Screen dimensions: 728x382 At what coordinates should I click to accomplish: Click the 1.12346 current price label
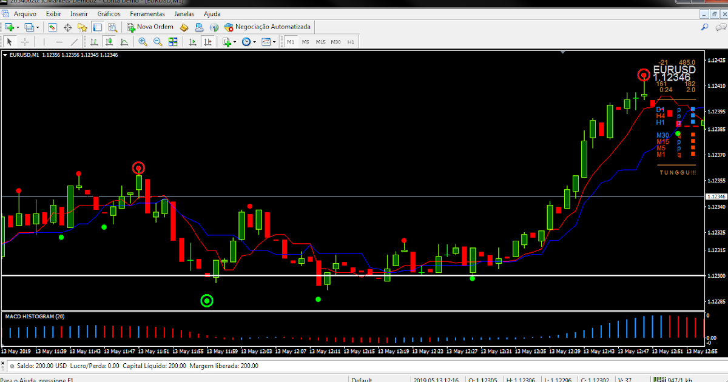[716, 197]
